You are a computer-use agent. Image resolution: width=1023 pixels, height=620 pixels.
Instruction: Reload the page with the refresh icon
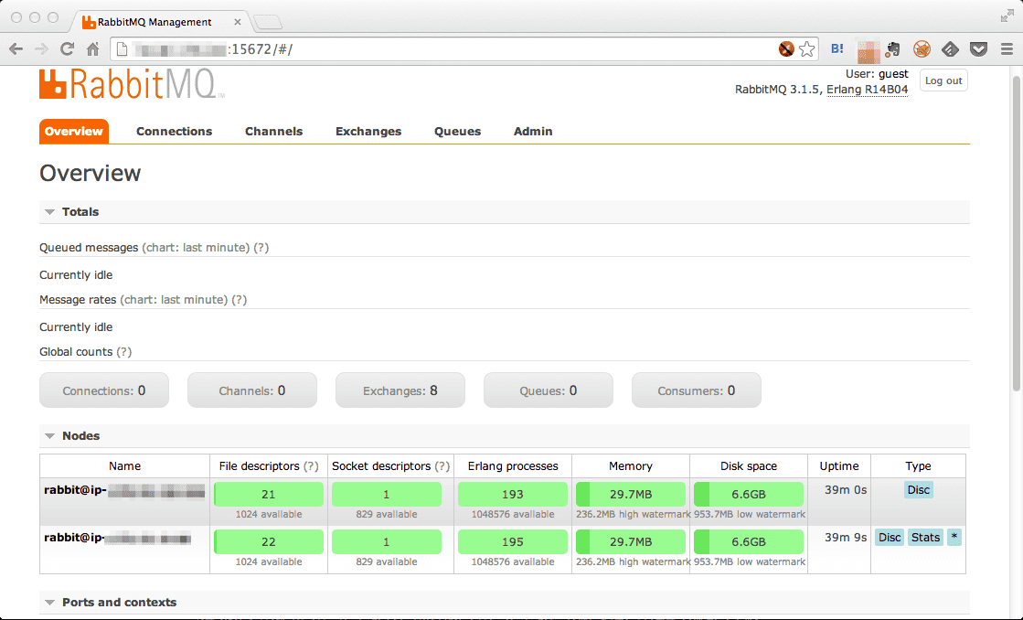coord(67,49)
